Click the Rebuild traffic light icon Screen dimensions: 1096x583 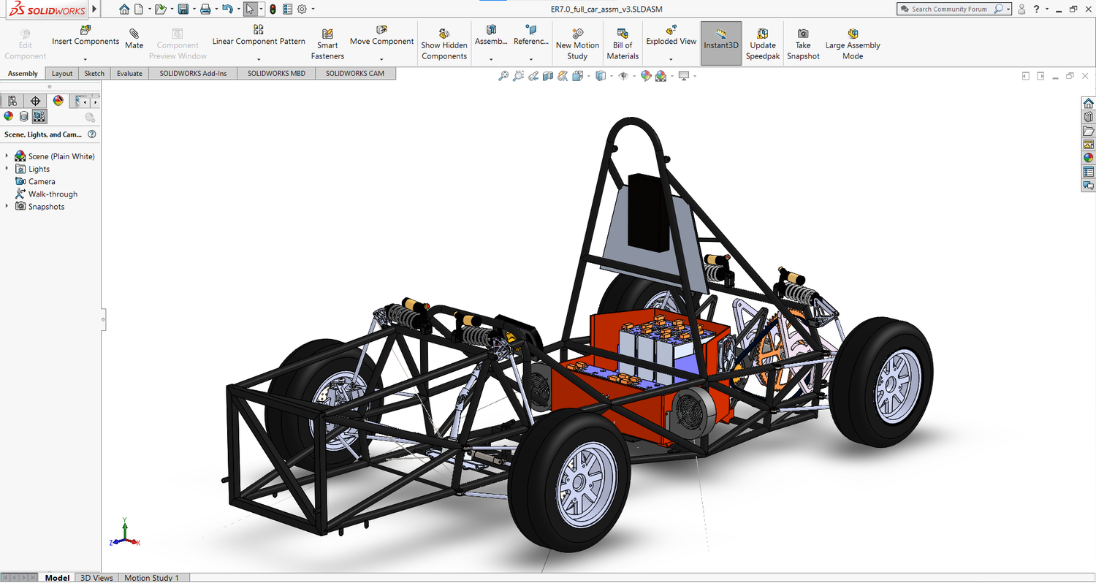pos(273,9)
